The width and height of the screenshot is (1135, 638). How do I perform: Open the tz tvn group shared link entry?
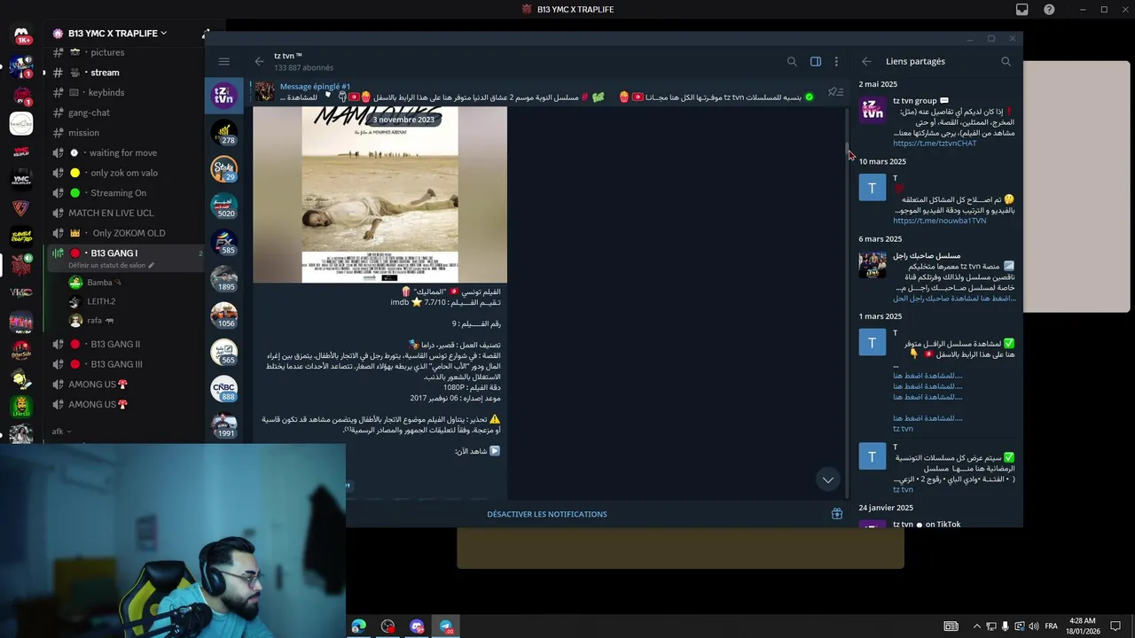pyautogui.click(x=938, y=121)
